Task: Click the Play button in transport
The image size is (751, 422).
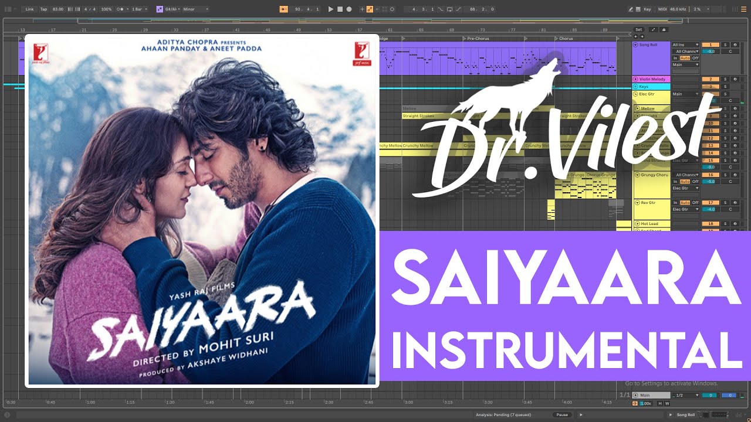Action: click(331, 9)
